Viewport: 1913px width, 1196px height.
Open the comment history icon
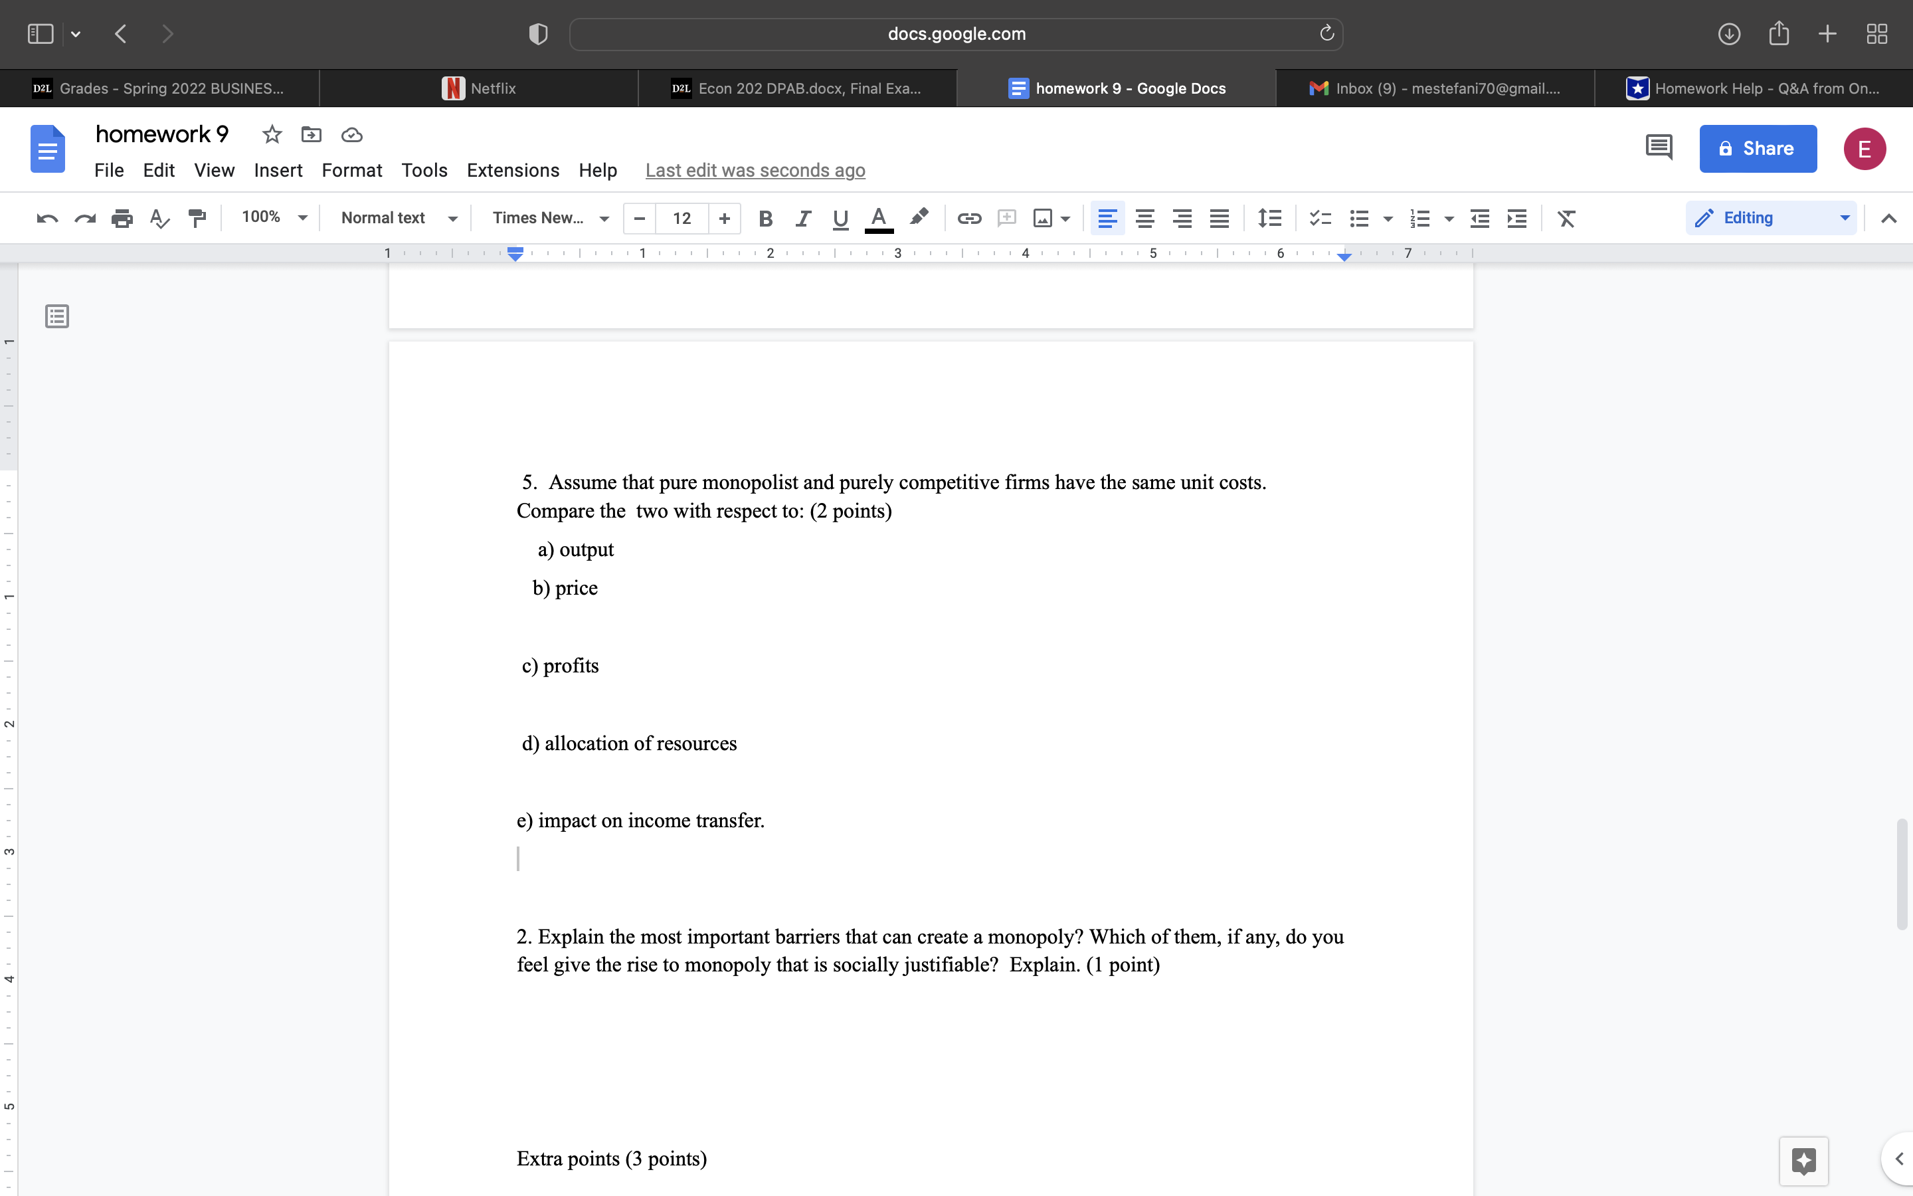(1659, 147)
